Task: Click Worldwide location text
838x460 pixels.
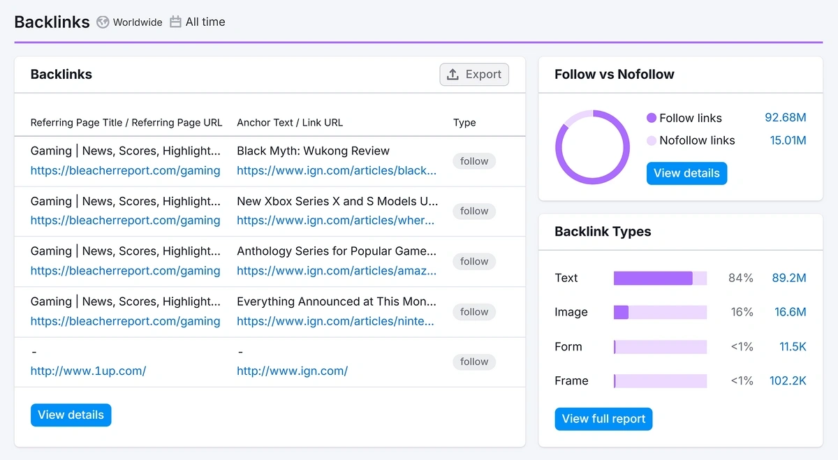Action: click(138, 22)
